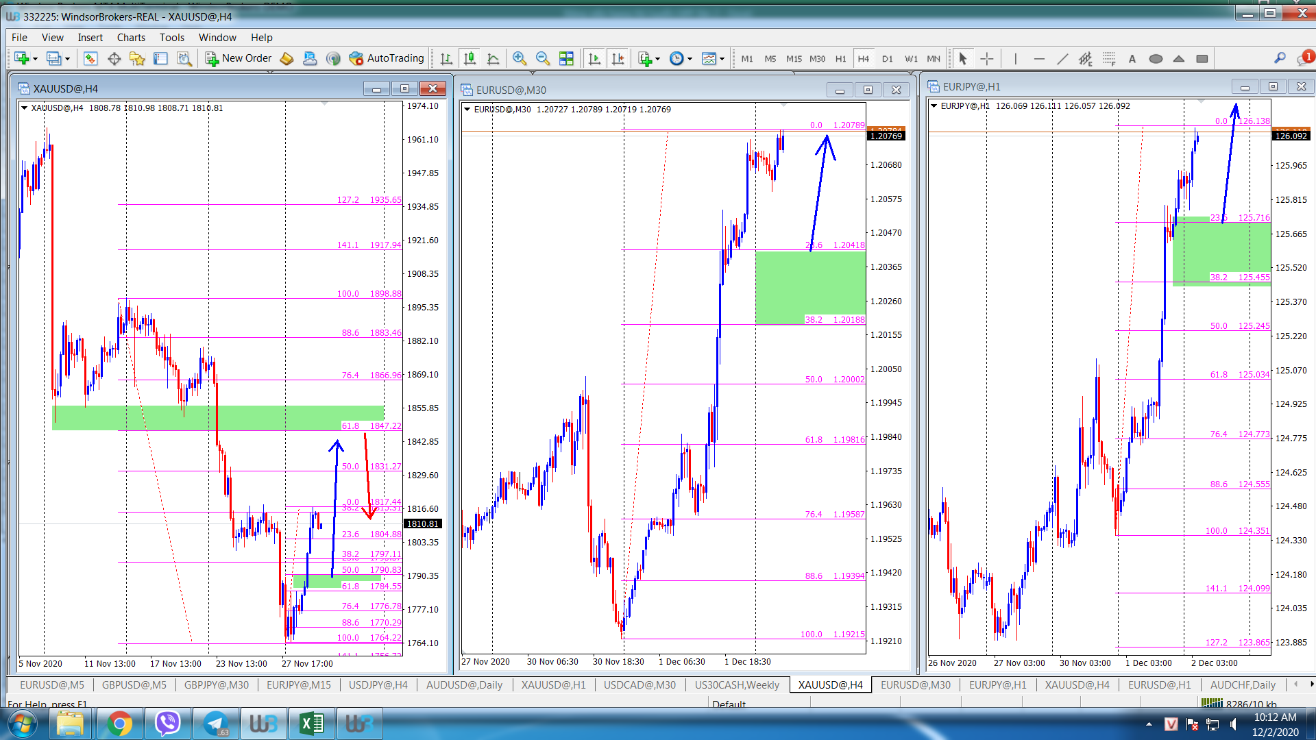Open the EURJPY@,H1 chart title triangle menu
Image resolution: width=1316 pixels, height=740 pixels.
934,106
